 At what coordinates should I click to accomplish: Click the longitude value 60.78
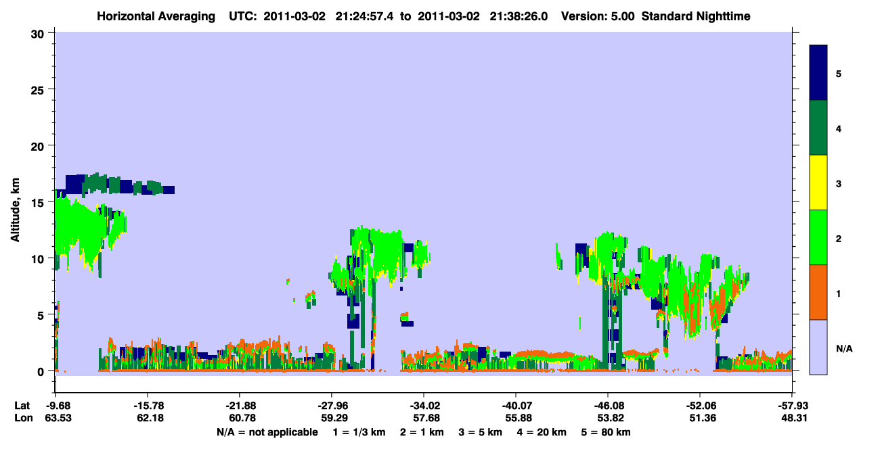242,419
